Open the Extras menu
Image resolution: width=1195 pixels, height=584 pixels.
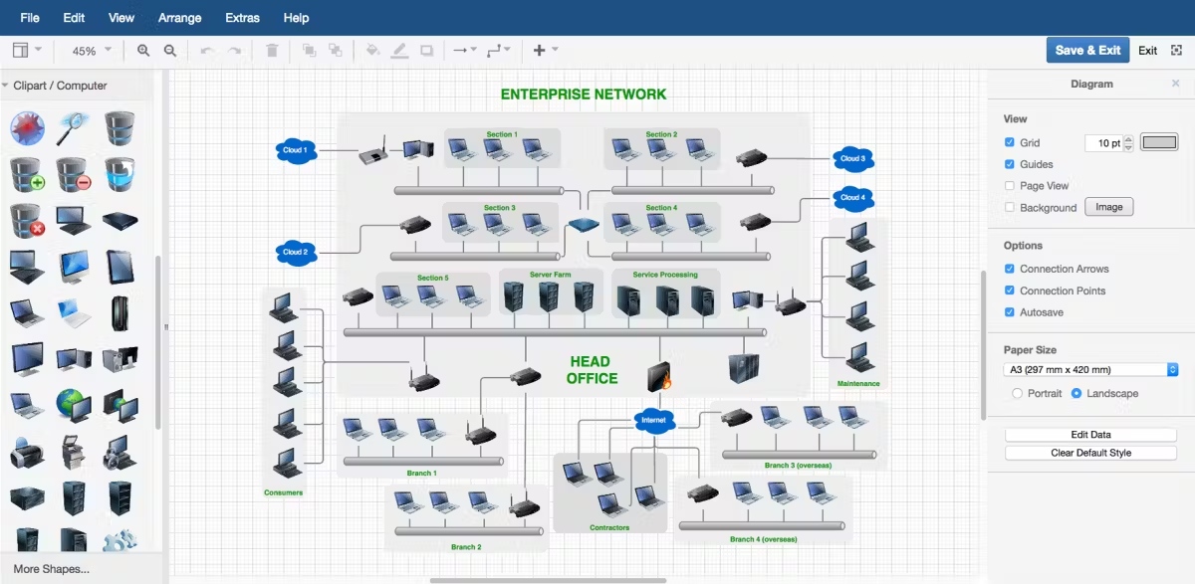pyautogui.click(x=242, y=18)
